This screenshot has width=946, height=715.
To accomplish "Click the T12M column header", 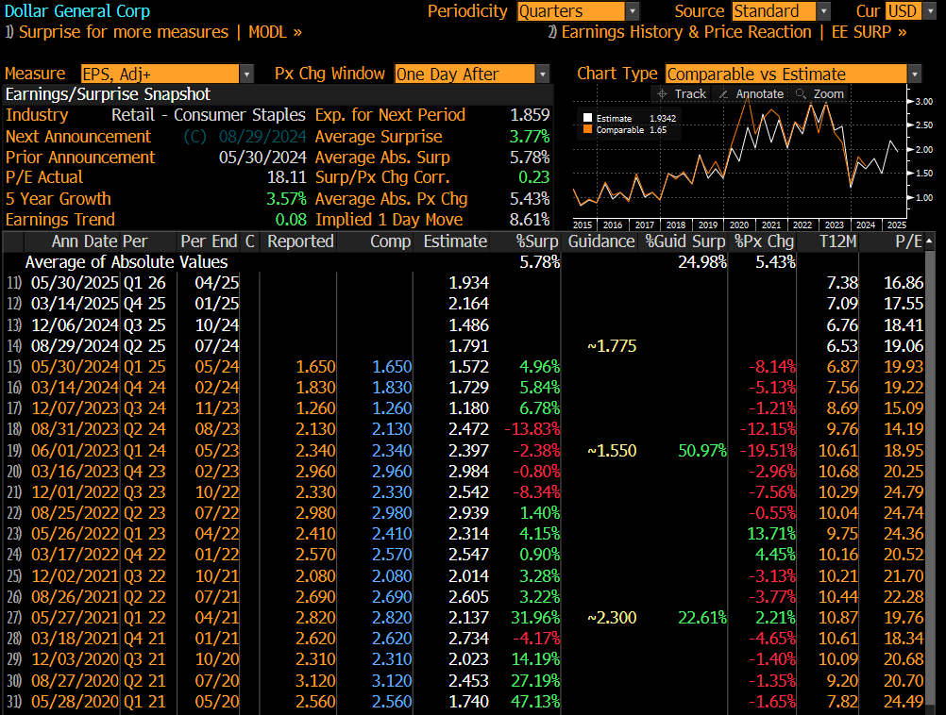I will 838,241.
